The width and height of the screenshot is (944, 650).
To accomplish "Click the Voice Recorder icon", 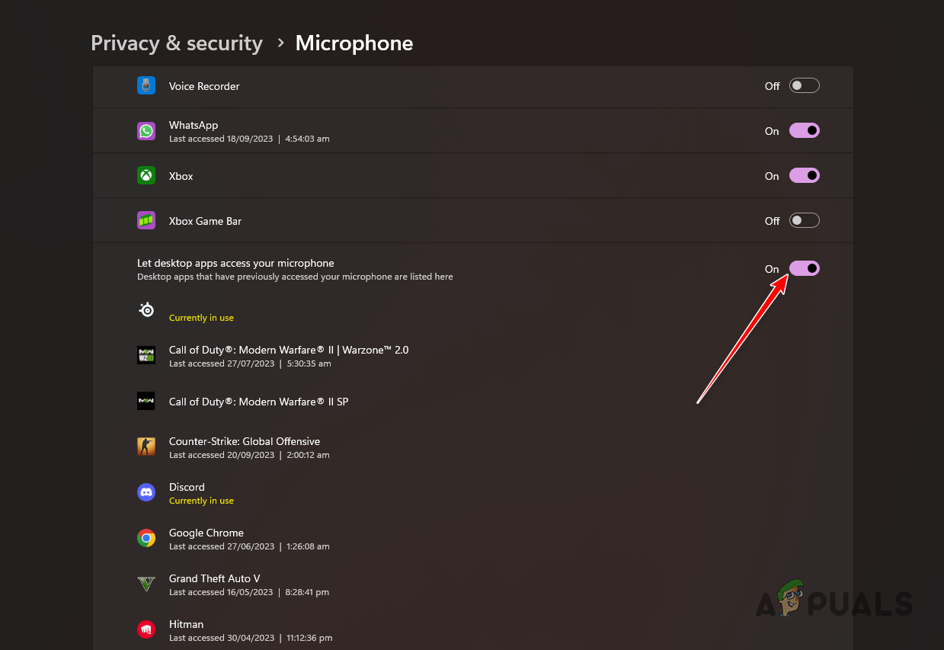I will (x=146, y=85).
